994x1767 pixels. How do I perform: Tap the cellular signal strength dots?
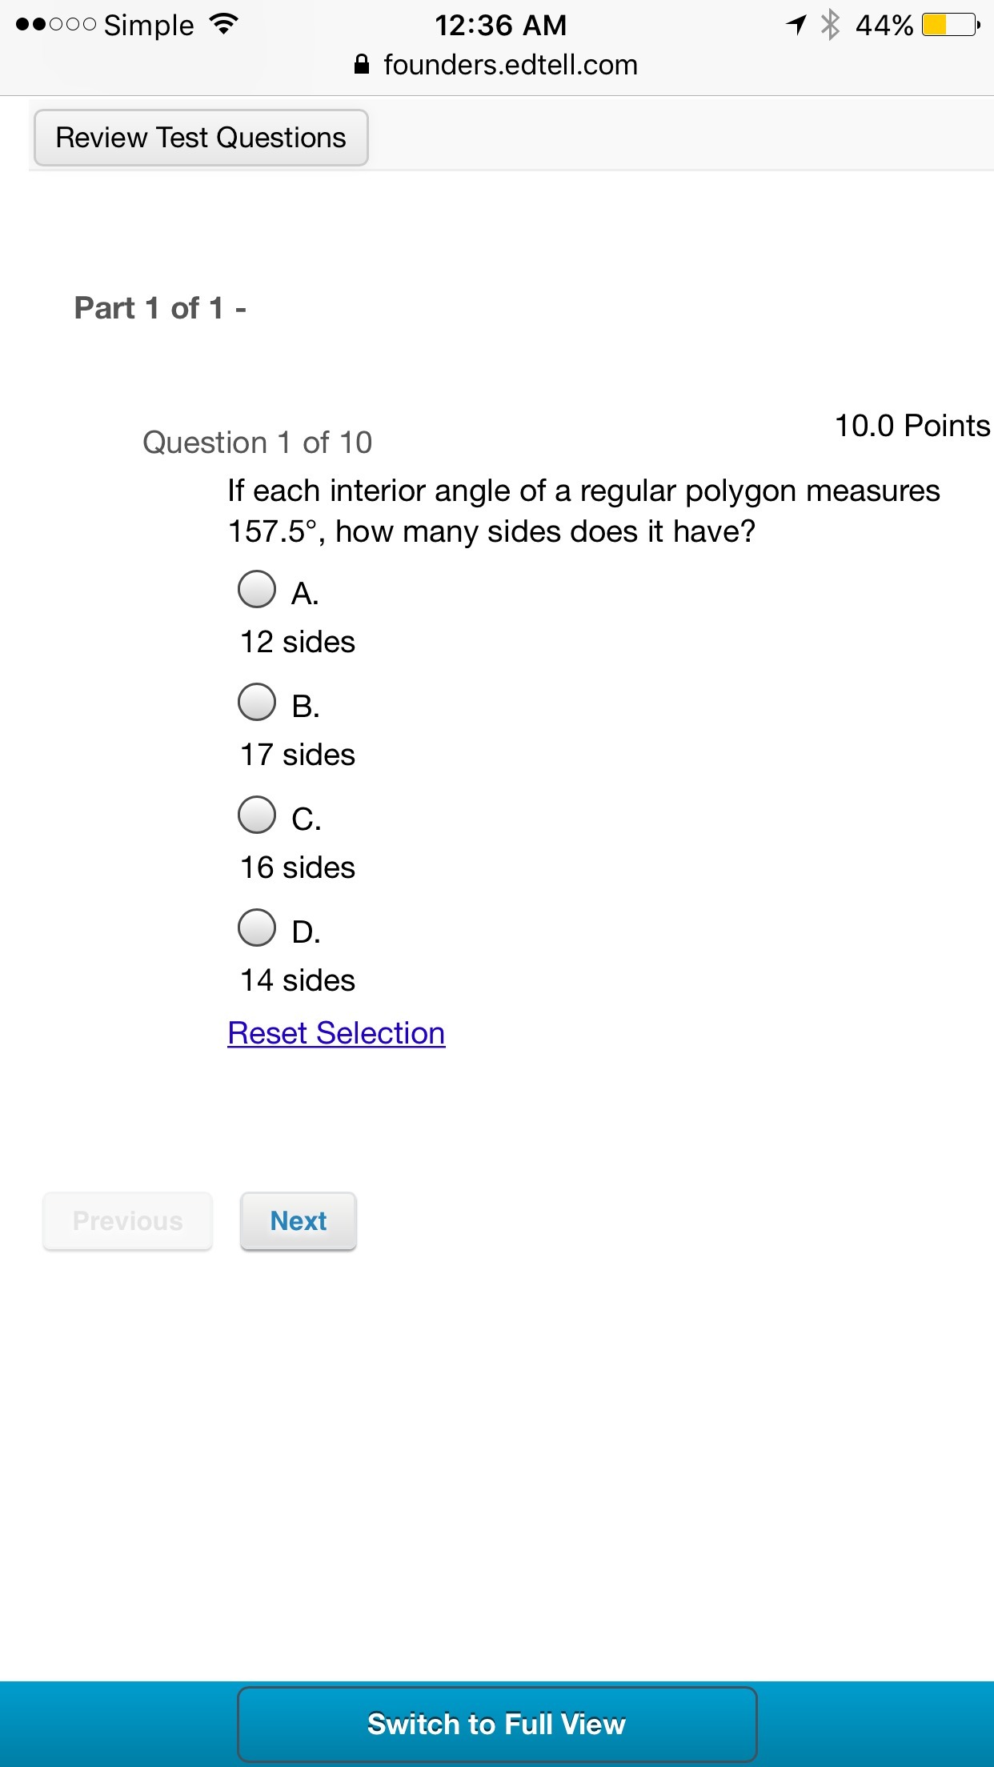(56, 25)
